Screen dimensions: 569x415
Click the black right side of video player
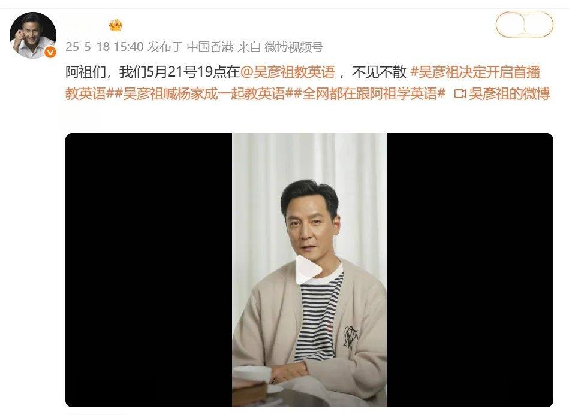click(x=470, y=270)
